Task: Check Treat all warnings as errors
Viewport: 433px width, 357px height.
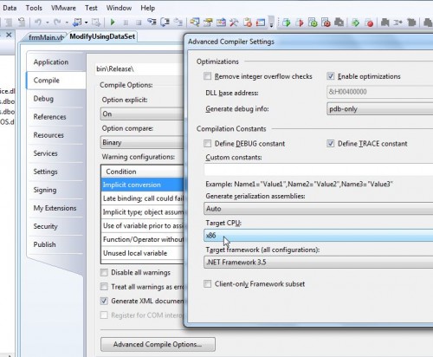Action: [104, 287]
